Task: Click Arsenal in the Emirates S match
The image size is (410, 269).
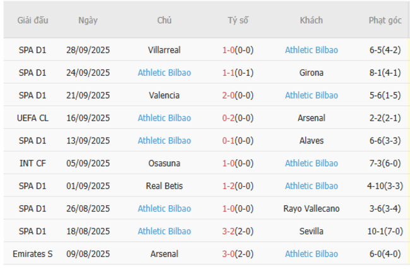Action: tap(164, 254)
